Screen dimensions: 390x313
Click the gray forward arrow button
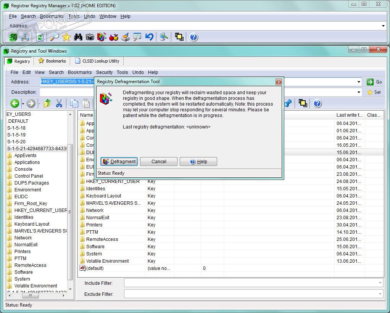click(31, 103)
